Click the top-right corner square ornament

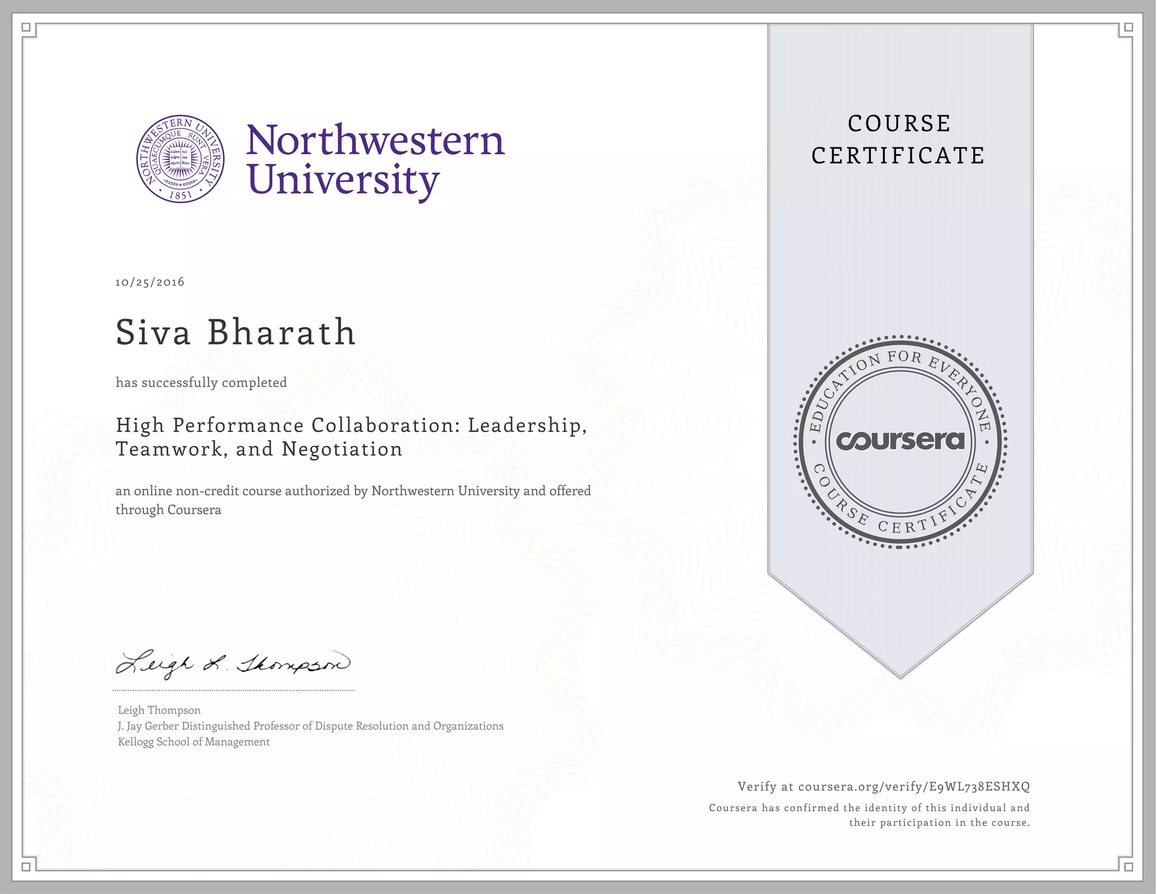[1128, 27]
